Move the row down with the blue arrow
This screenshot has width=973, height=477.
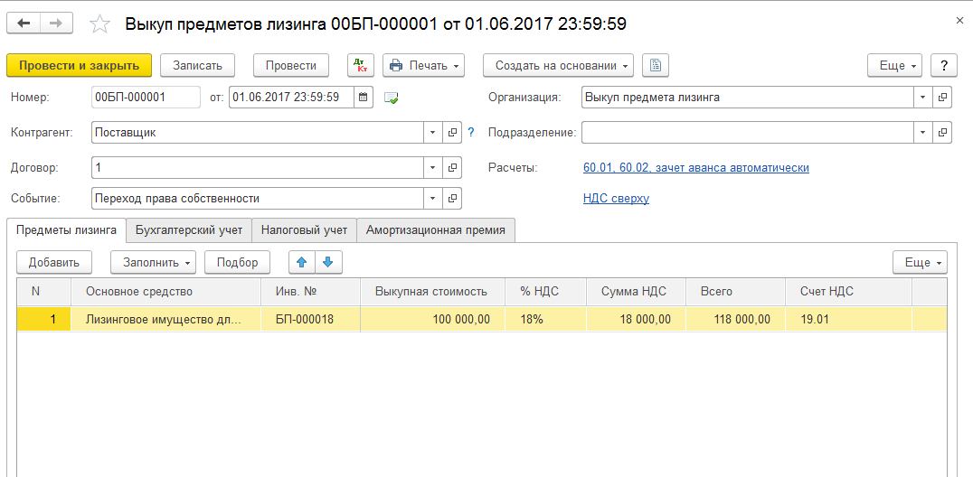click(329, 262)
